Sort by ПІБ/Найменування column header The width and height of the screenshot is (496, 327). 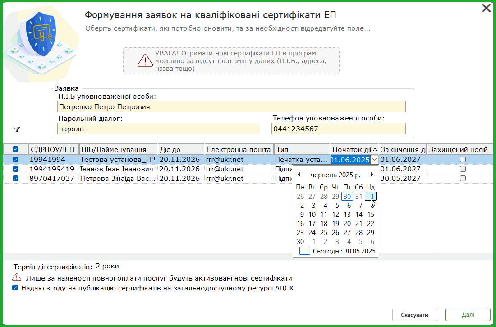(x=118, y=149)
